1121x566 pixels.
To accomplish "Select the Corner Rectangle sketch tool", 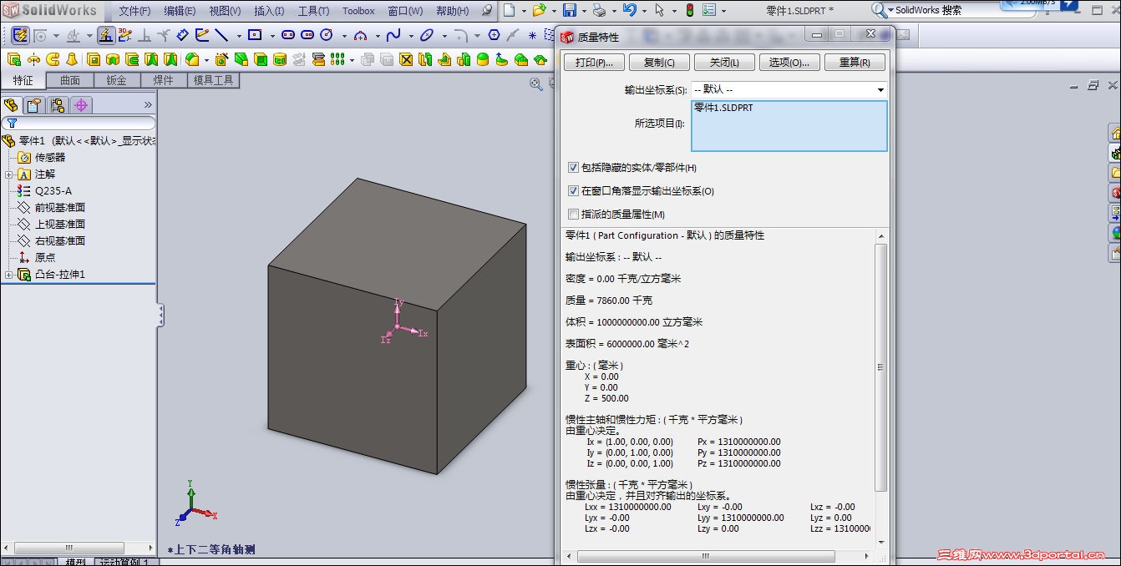I will 256,35.
